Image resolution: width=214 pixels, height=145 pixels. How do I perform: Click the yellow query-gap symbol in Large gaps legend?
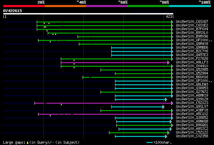tap(27, 143)
